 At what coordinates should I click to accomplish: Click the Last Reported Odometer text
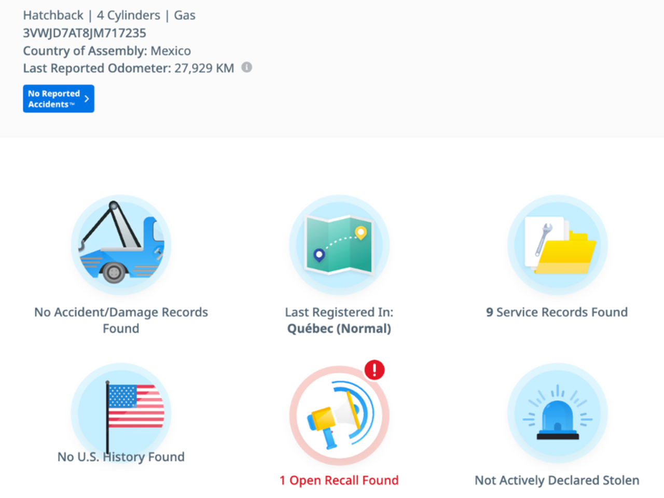128,68
